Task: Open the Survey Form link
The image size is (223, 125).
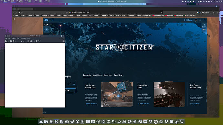Action: pyautogui.click(x=195, y=104)
